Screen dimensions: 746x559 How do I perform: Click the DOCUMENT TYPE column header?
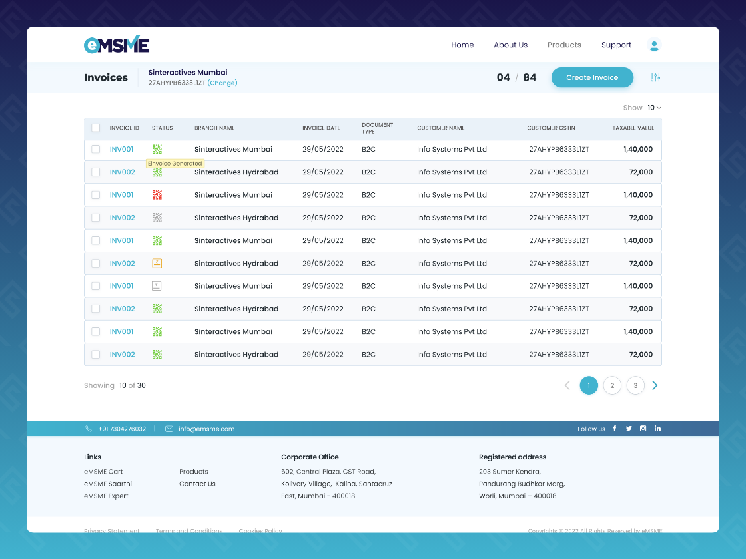(x=377, y=128)
